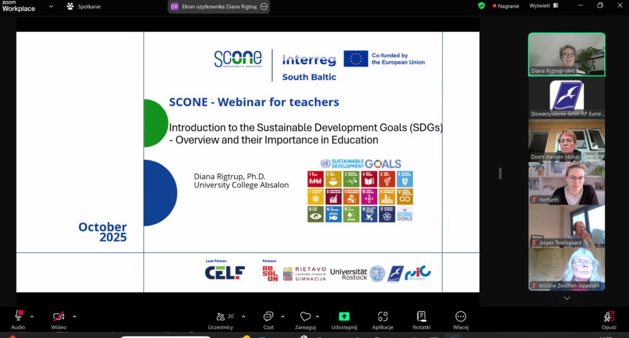Open the Zareaguj reactions heart icon
The image size is (629, 338).
(x=305, y=317)
